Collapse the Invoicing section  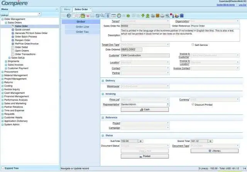[x=103, y=94]
